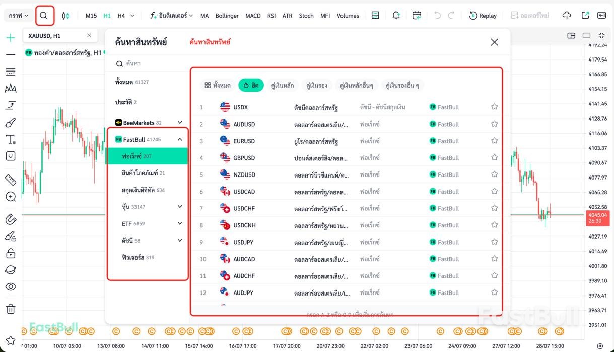Screen dimensions: 614x352
Task: Open the symbol search magnifier in toolbar
Action: 44,16
